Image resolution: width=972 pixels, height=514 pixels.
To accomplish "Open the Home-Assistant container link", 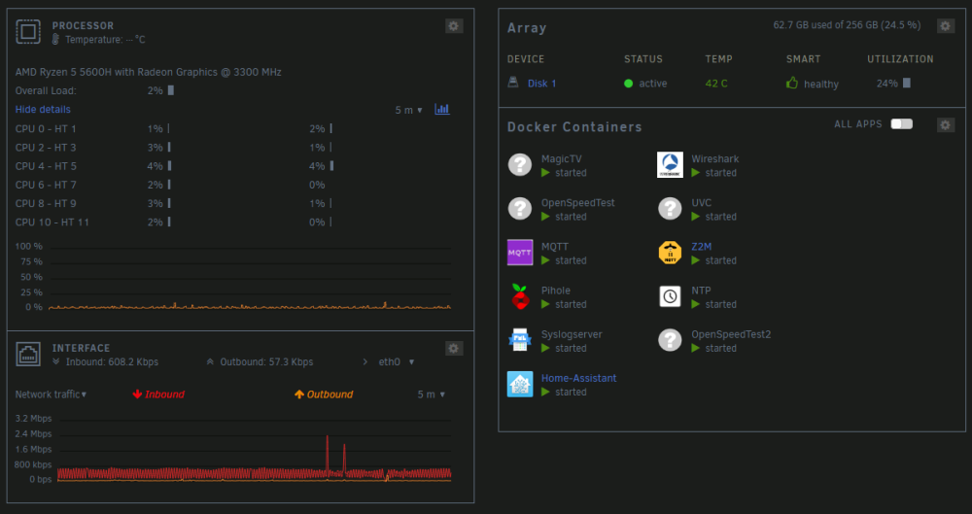I will tap(579, 378).
